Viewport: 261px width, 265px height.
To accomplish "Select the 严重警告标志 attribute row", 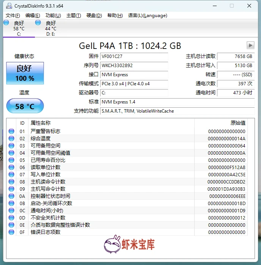I will [127, 131].
